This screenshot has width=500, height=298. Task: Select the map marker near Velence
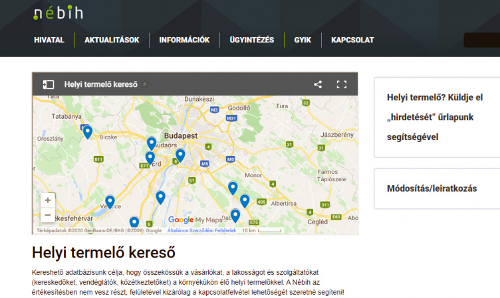point(110,201)
